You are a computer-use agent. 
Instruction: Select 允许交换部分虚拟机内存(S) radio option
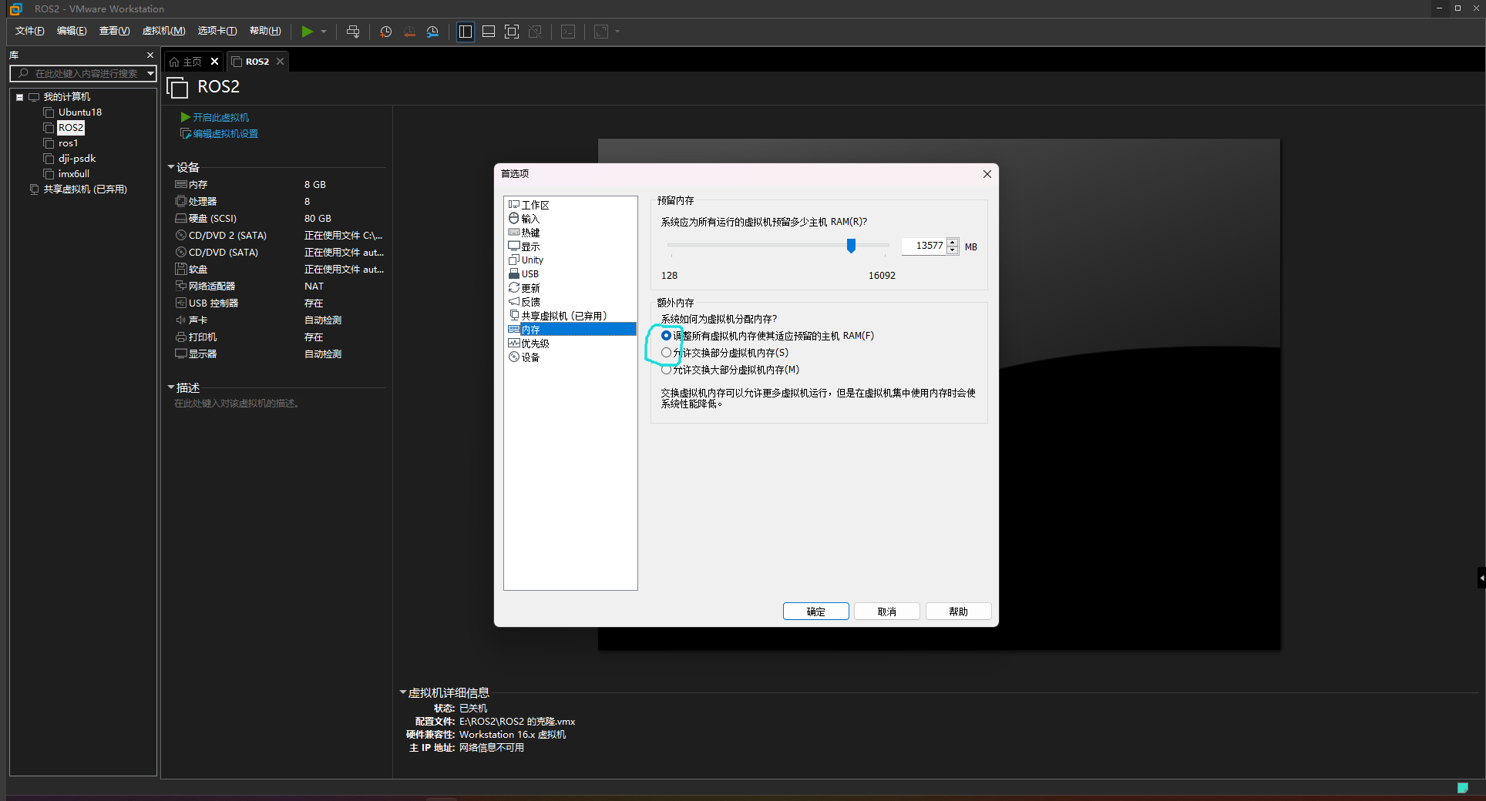[667, 353]
